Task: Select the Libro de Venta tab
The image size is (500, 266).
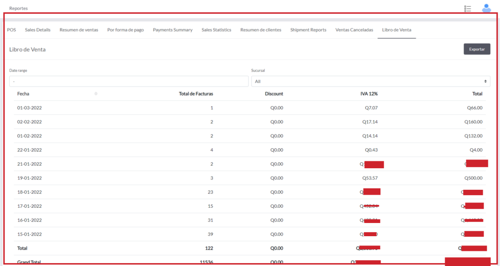Action: [x=396, y=30]
